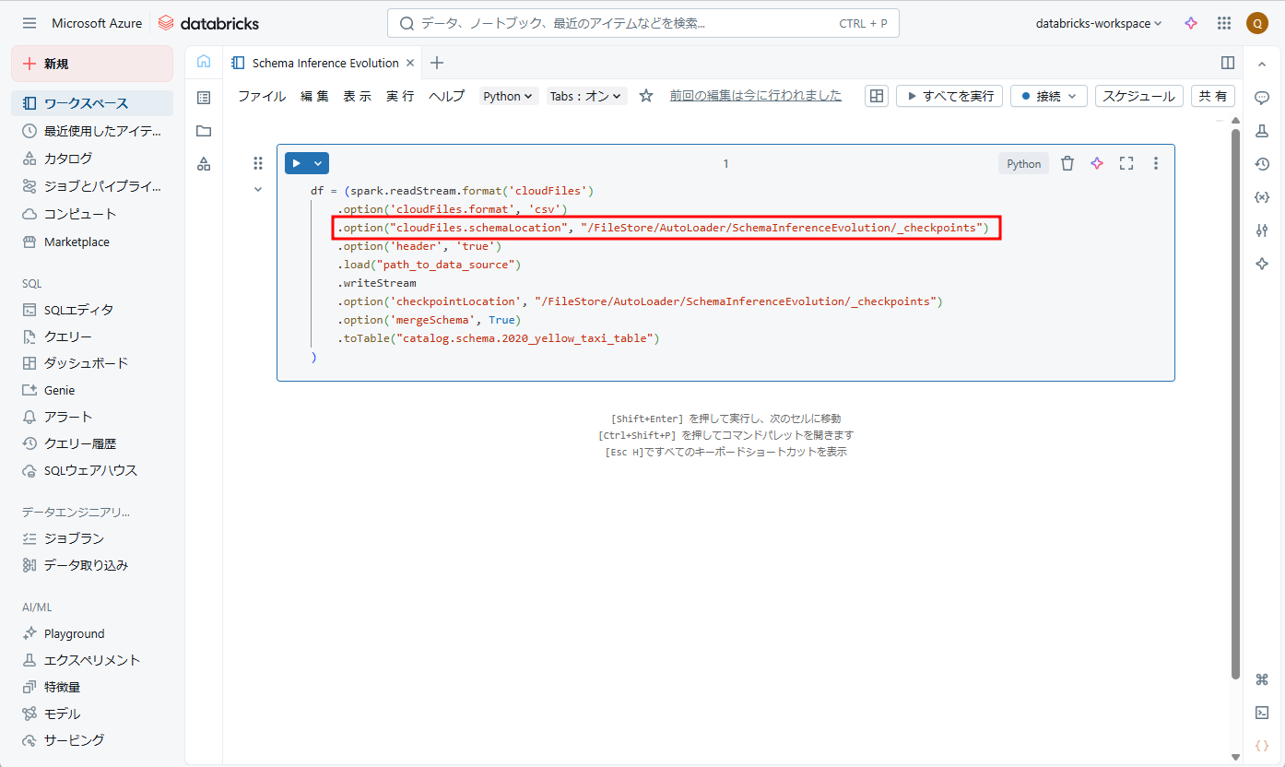Open the Python language dropdown
This screenshot has height=767, width=1285.
509,96
